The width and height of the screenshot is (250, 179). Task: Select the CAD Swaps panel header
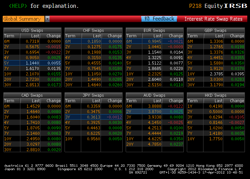tap(32, 95)
